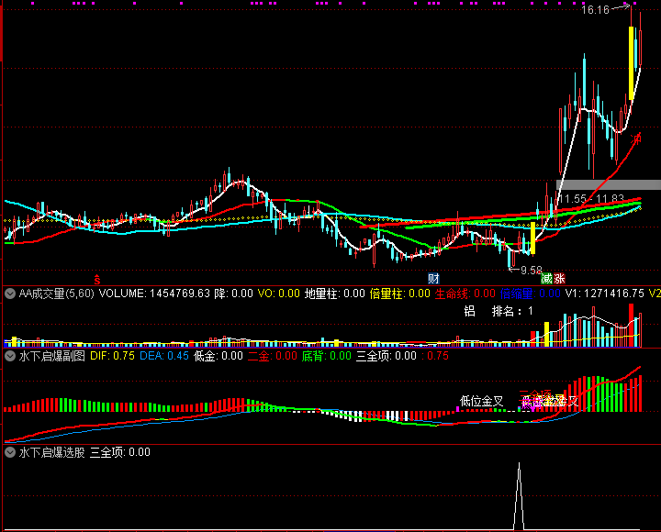Click the DIF: 0.75 value
Screen dimensions: 661x532
pyautogui.click(x=113, y=357)
